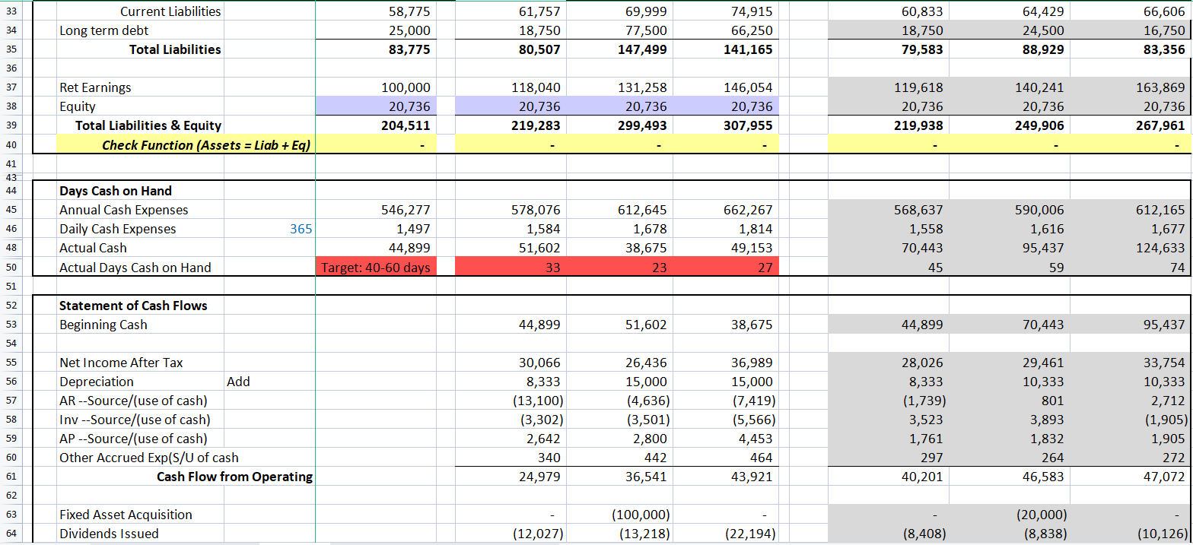The image size is (1193, 545).
Task: Click operating cash flow value 24,979
Action: 539,477
